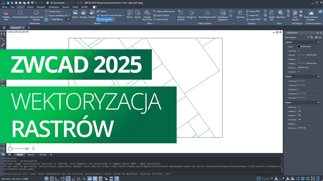Adjust the Xref Fading slider
Image resolution: width=323 pixels, height=181 pixels.
click(57, 19)
